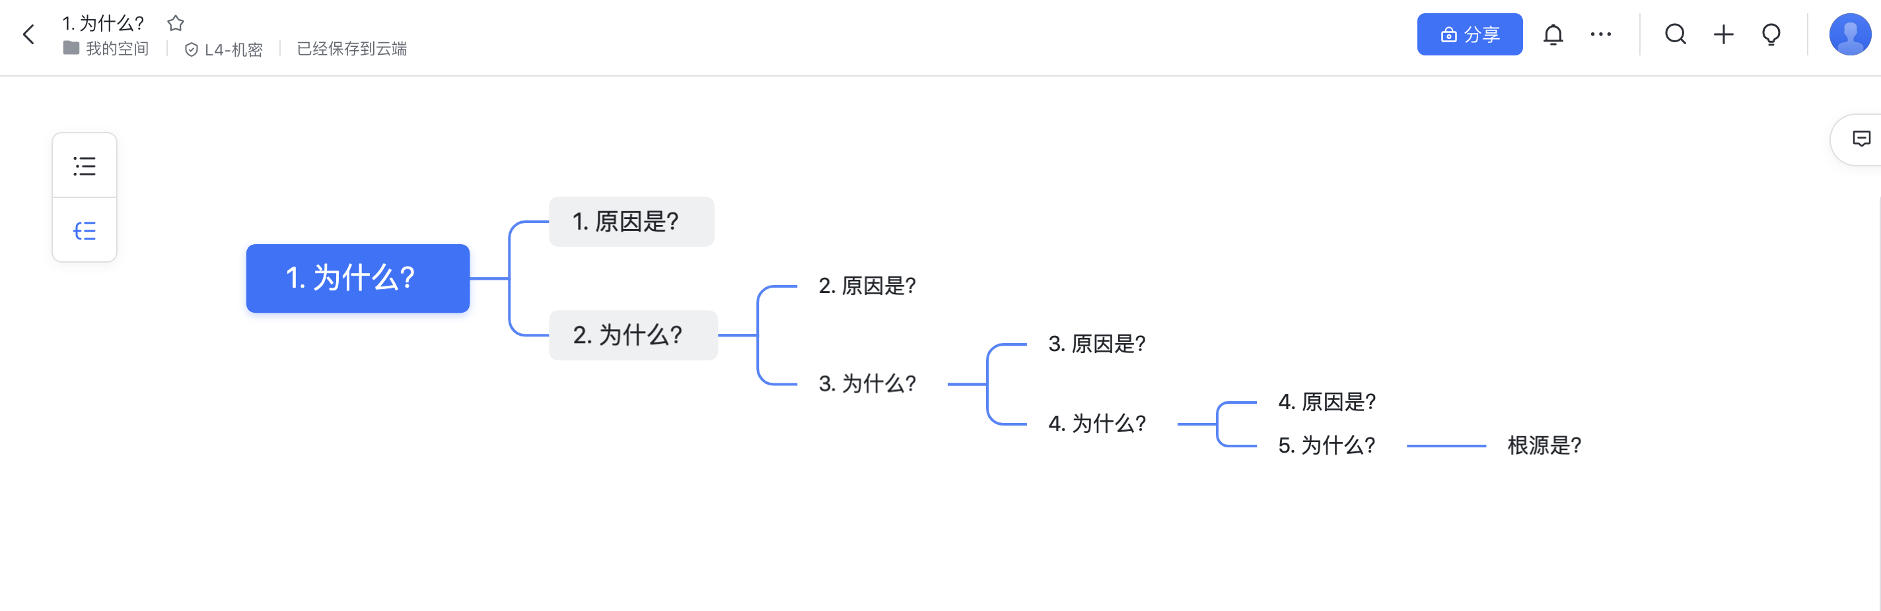This screenshot has width=1881, height=611.
Task: Open the L4-机密 security level label
Action: click(223, 49)
